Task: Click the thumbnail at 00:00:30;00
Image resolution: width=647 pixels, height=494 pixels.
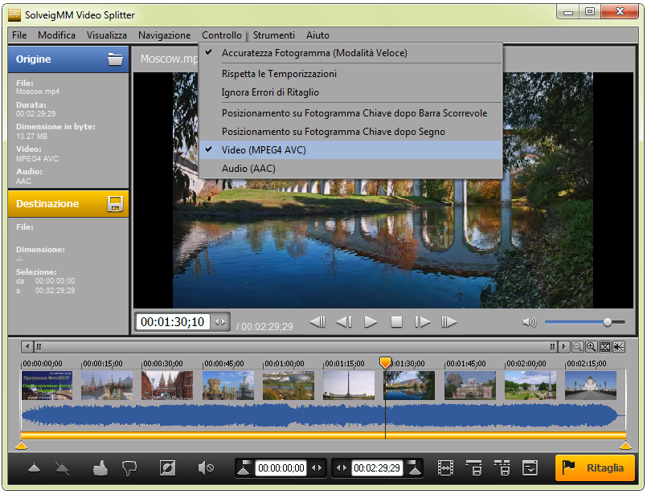Action: (166, 386)
